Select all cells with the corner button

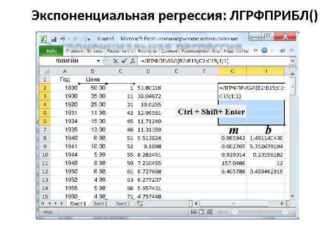[x=45, y=71]
